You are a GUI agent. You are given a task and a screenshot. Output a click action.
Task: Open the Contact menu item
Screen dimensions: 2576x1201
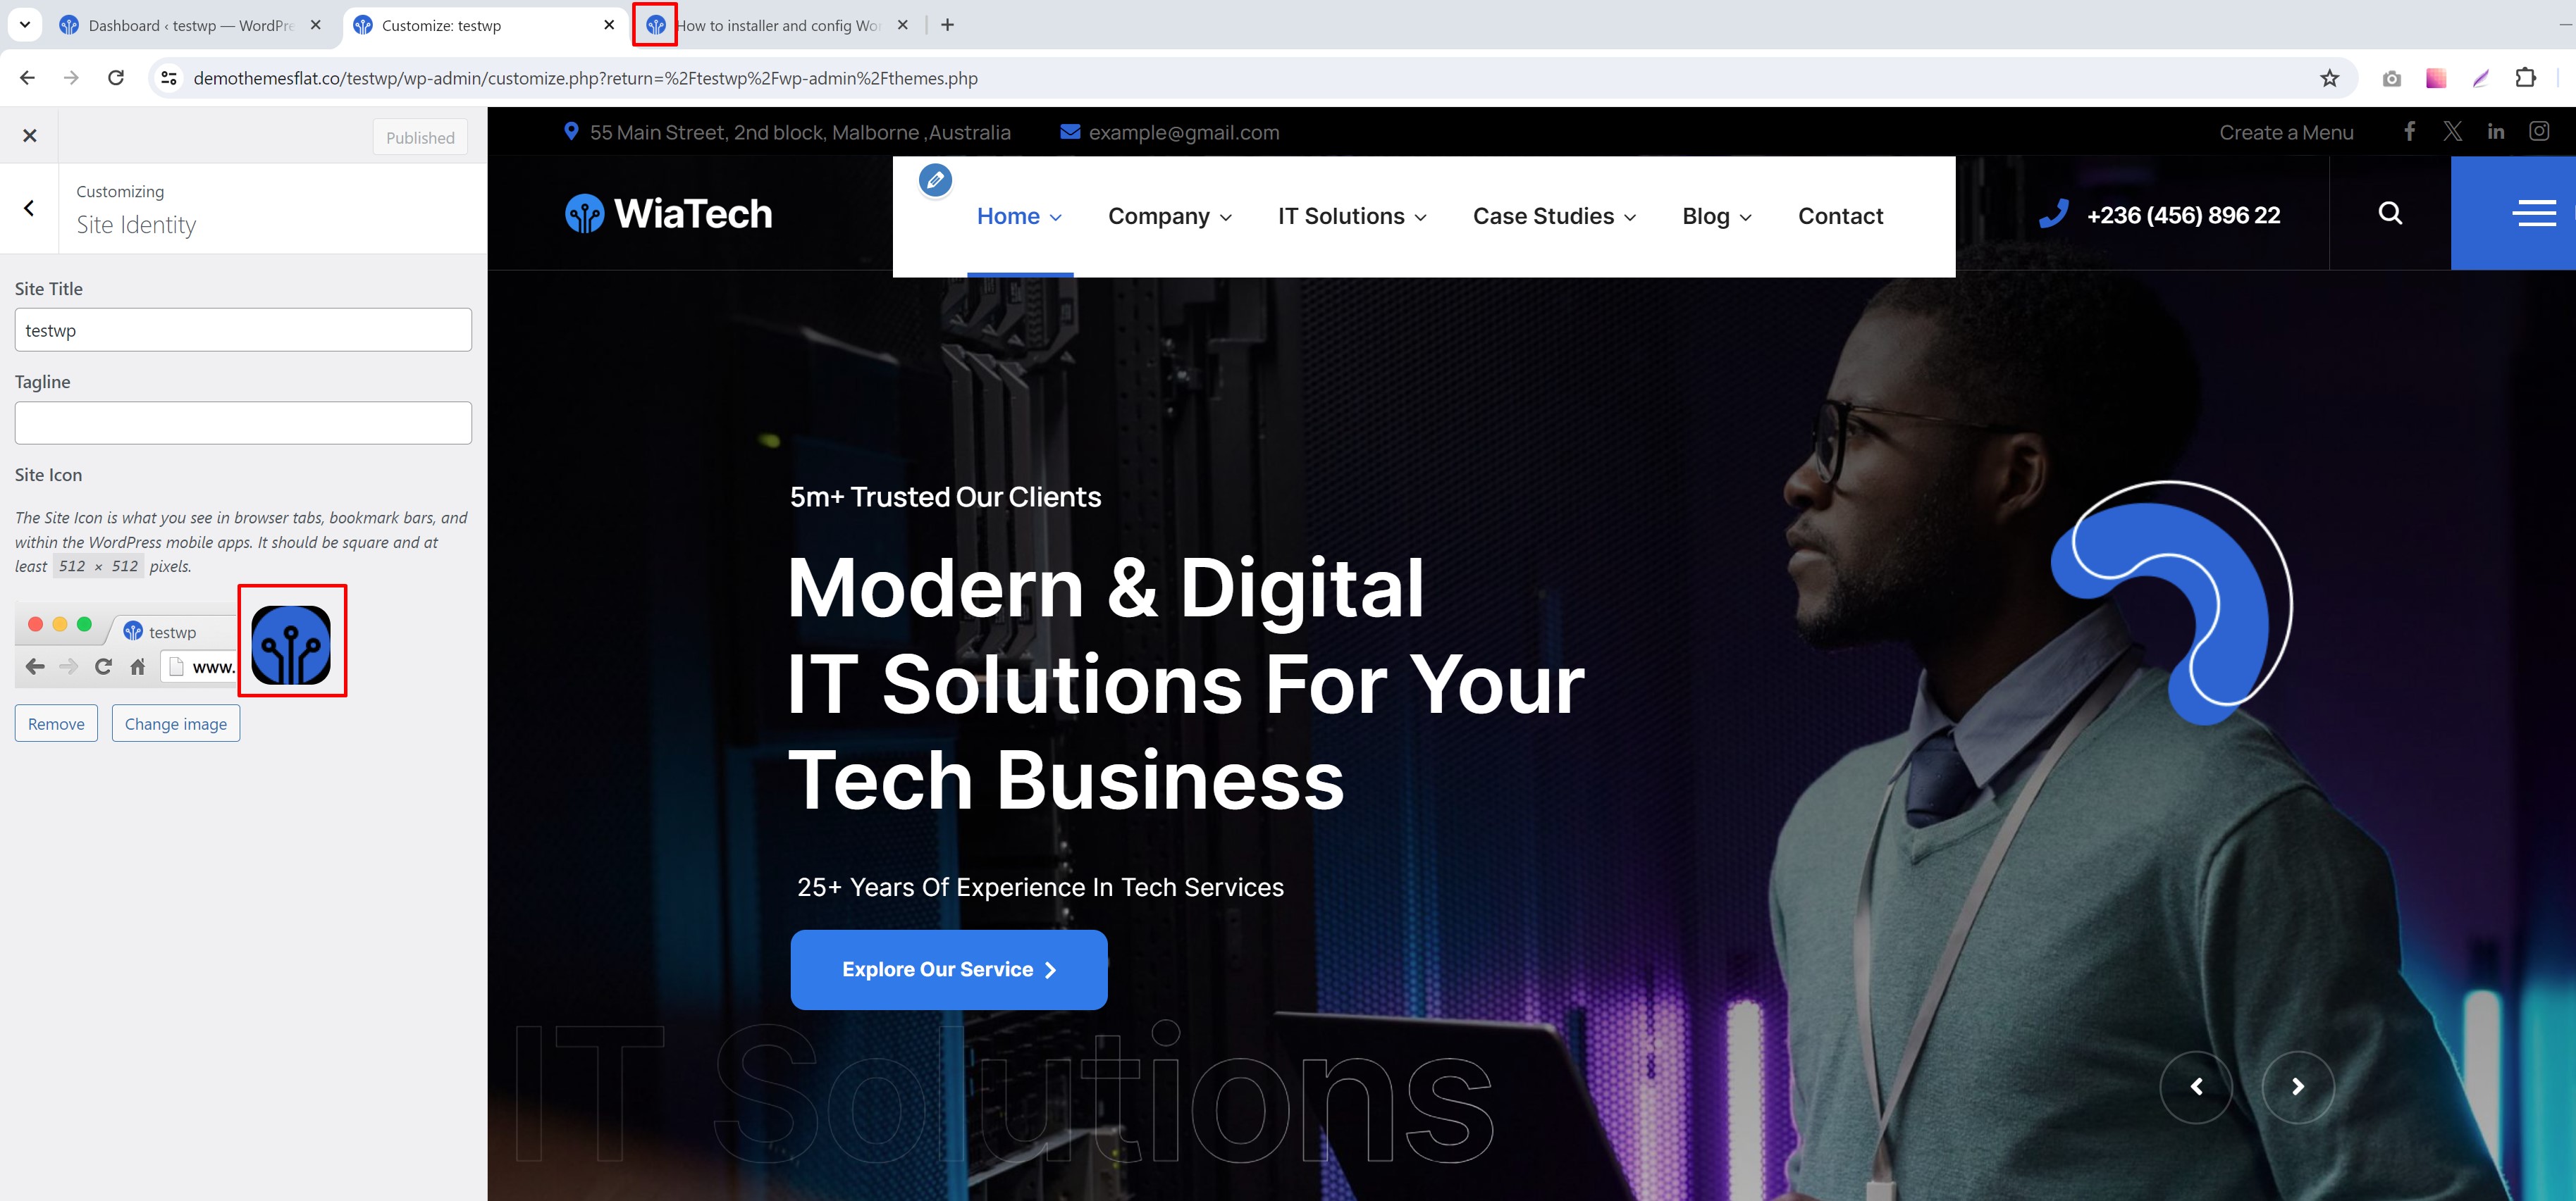click(x=1840, y=216)
